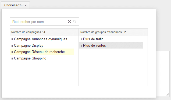Image resolution: width=171 pixels, height=100 pixels.
Task: Click pause icon beside Campagne Display
Action: click(12, 46)
